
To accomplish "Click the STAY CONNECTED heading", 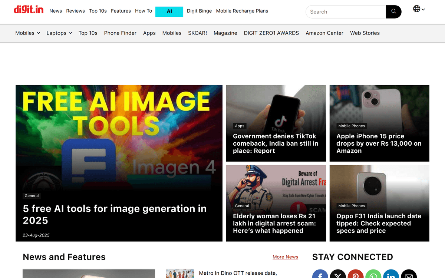I will (x=353, y=257).
